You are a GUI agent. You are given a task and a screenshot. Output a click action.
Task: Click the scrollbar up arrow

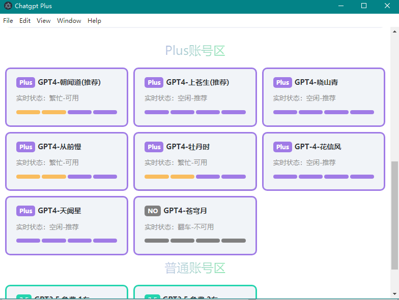click(394, 31)
